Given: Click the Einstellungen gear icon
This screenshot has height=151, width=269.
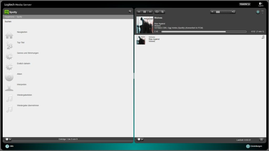Looking at the screenshot, I should [248, 146].
